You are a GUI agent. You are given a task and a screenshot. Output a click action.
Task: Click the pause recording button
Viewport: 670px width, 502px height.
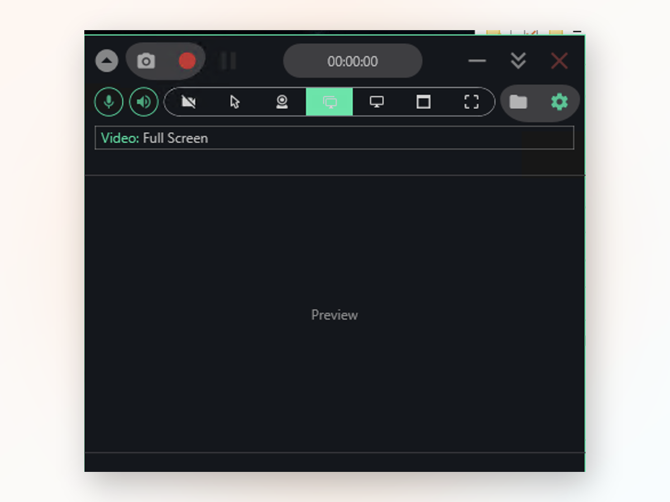pos(228,61)
